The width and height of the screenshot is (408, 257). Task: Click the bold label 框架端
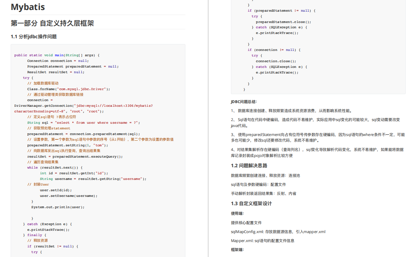(x=237, y=250)
